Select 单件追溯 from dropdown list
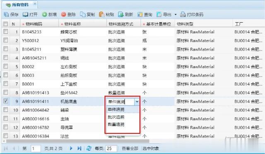This screenshot has width=265, height=154. [x=123, y=110]
